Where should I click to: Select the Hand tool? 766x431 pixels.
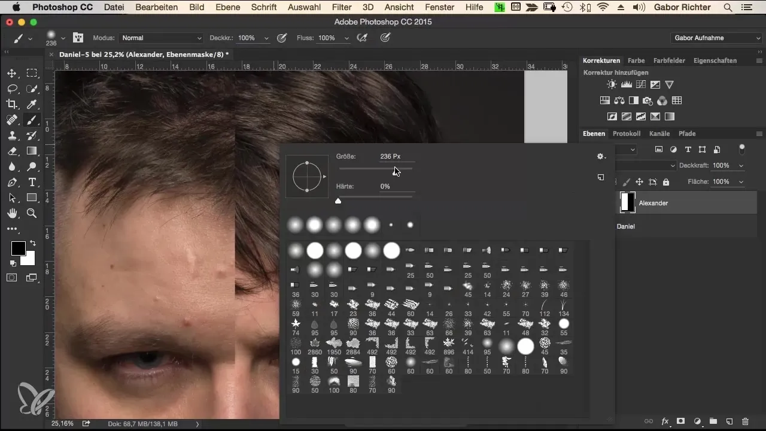(11, 213)
